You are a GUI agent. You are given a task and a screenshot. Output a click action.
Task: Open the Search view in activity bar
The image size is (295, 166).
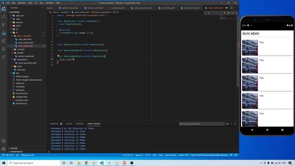[4, 17]
